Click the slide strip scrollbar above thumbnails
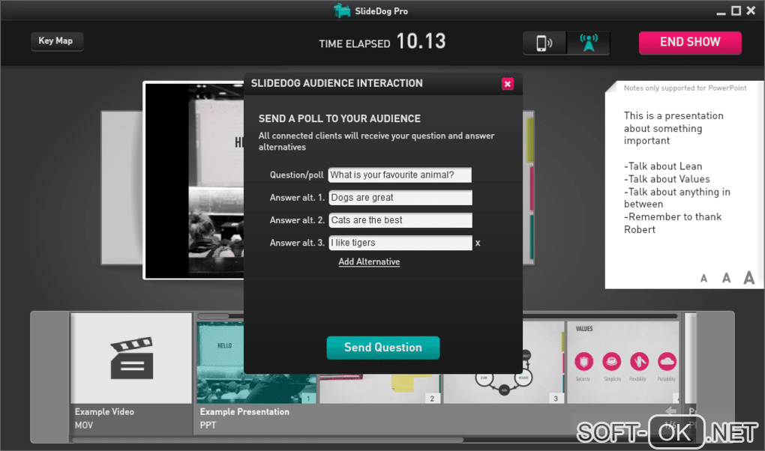 213,316
